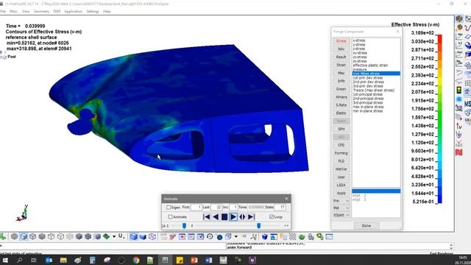Open the Help menu
This screenshot has height=265, width=471.
click(107, 12)
